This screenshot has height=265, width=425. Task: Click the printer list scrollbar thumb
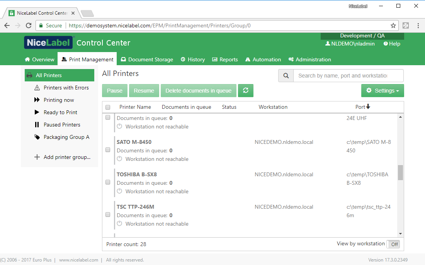click(x=400, y=172)
